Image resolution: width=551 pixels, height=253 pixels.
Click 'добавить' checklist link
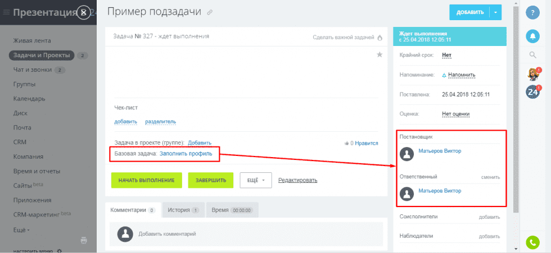point(125,122)
